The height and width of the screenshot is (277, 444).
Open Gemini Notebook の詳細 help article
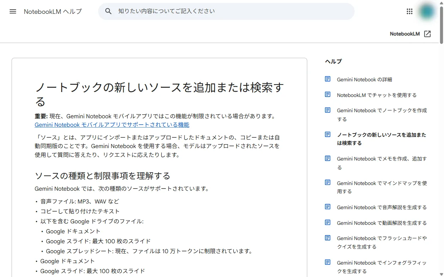coord(364,80)
